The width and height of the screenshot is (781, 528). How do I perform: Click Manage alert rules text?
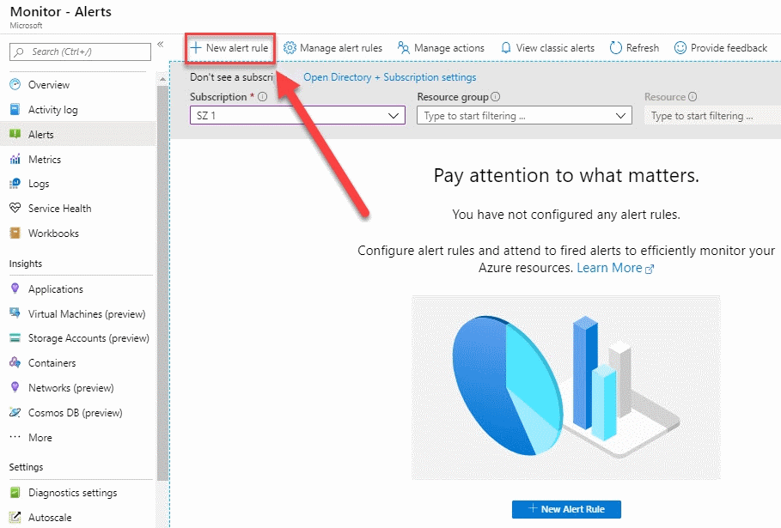pyautogui.click(x=341, y=48)
